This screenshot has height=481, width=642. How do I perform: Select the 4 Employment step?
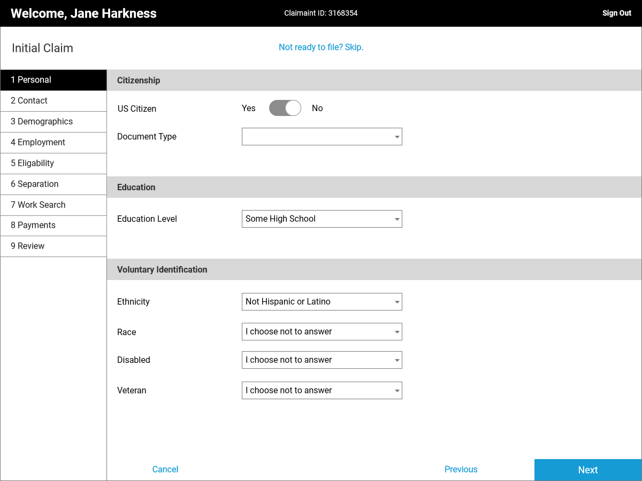53,143
